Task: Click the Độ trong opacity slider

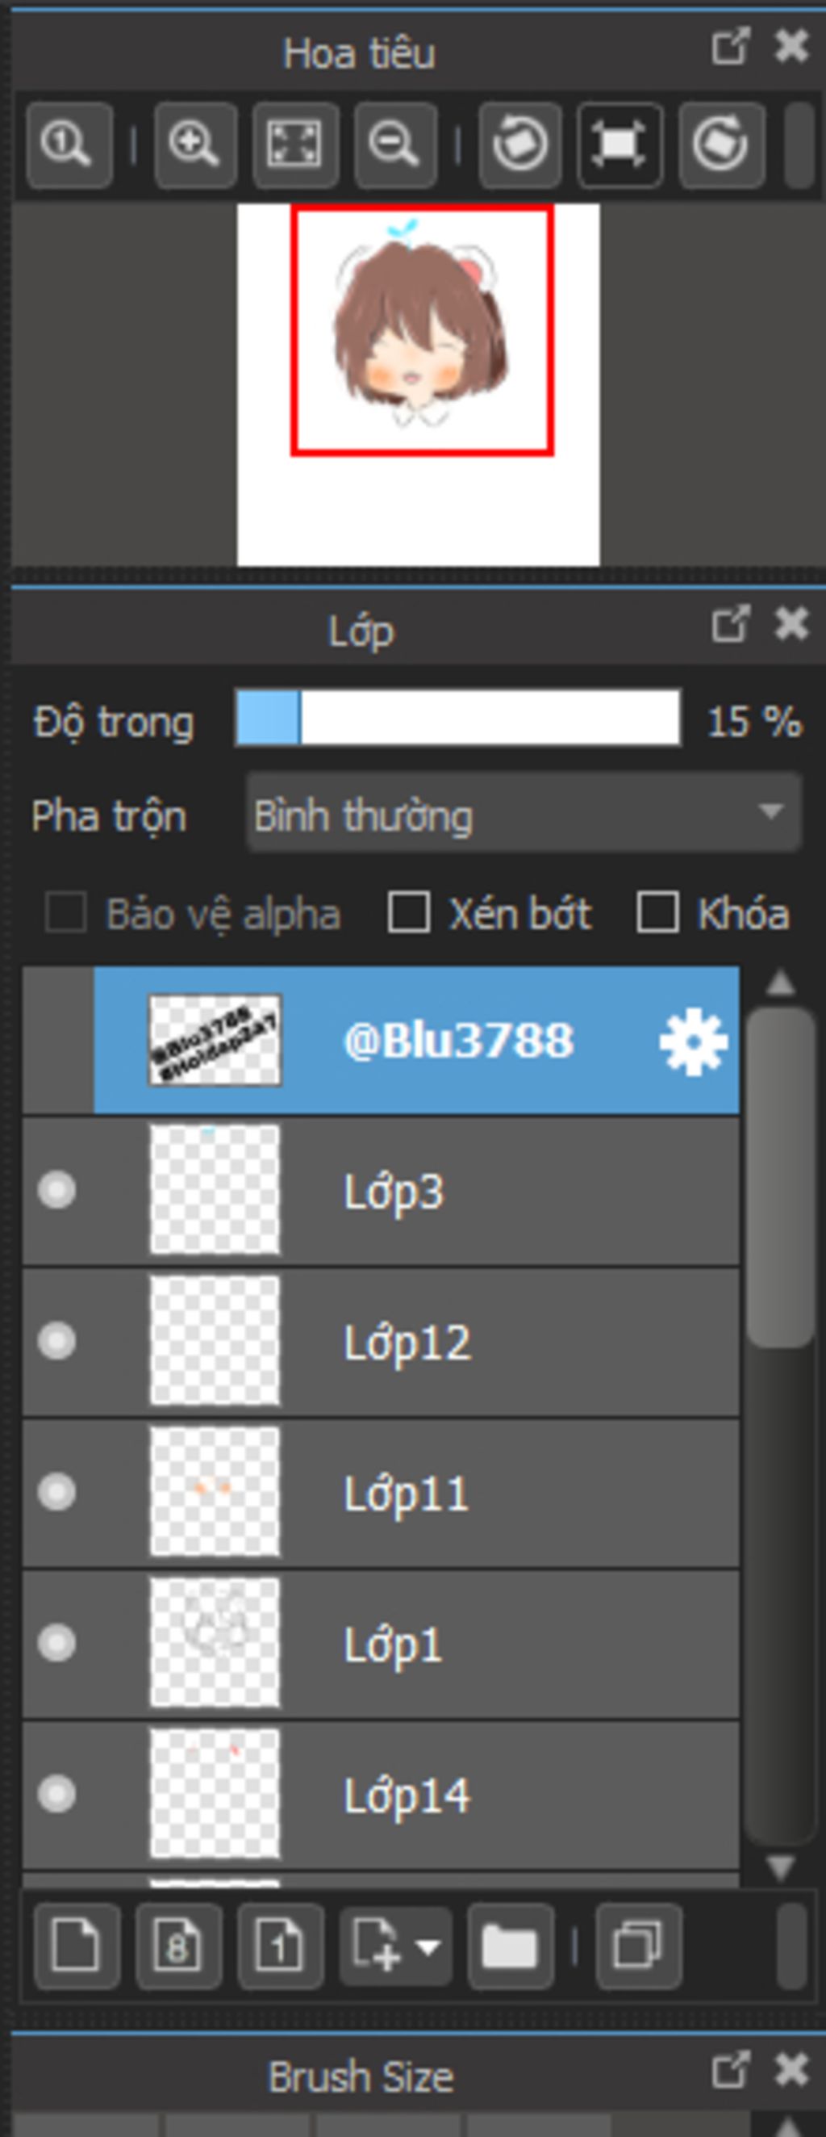Action: pos(457,719)
